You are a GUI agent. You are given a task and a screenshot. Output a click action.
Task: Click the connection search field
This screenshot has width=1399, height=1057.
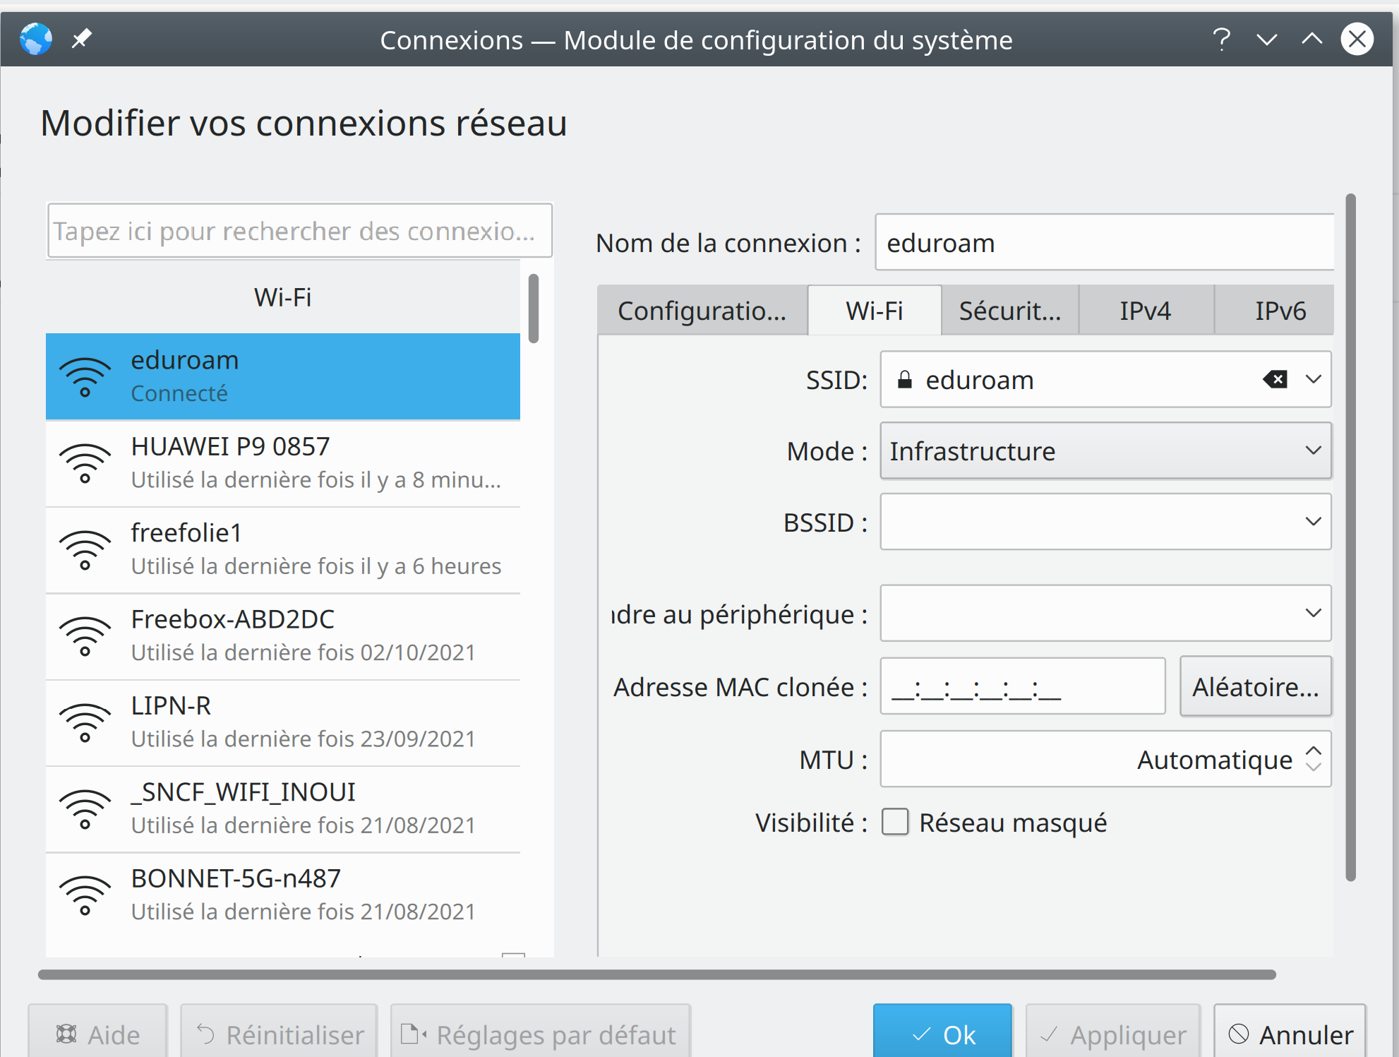(299, 231)
